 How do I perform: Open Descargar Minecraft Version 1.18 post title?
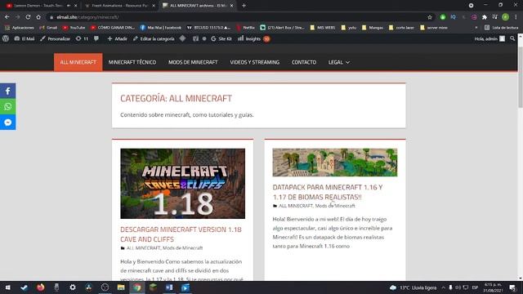point(181,234)
